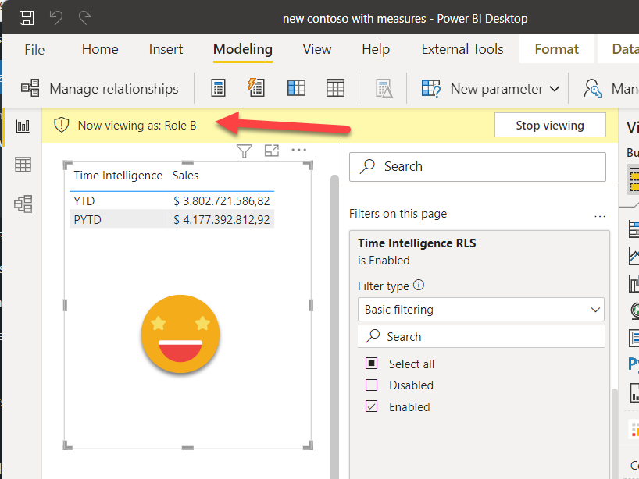
Task: Open the Model view in left sidebar
Action: click(x=23, y=204)
